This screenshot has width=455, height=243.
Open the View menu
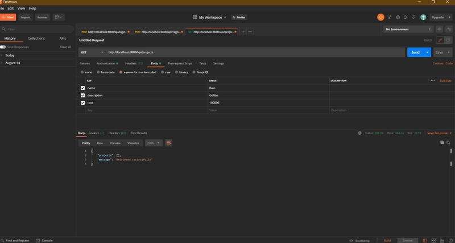21,9
